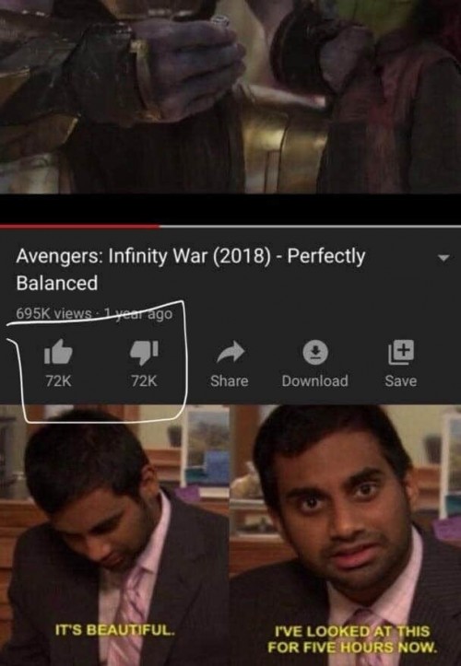Viewport: 461px width, 666px height.
Task: Expand video description with the down arrow
Action: click(443, 258)
